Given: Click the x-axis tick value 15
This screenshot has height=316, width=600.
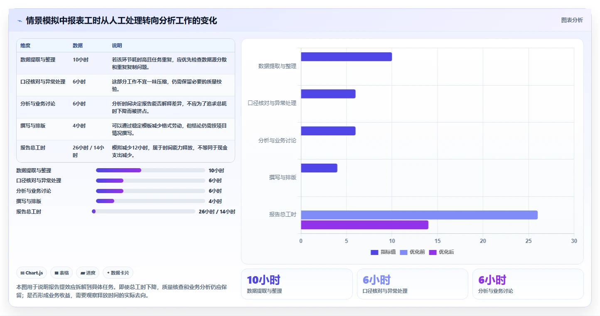Looking at the screenshot, I should point(438,241).
